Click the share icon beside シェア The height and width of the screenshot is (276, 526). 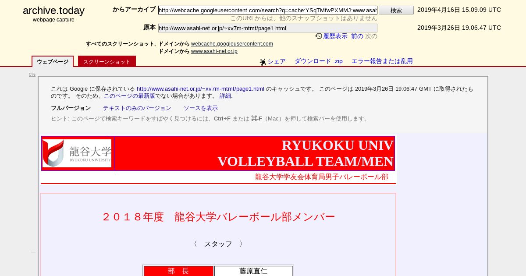pyautogui.click(x=263, y=62)
